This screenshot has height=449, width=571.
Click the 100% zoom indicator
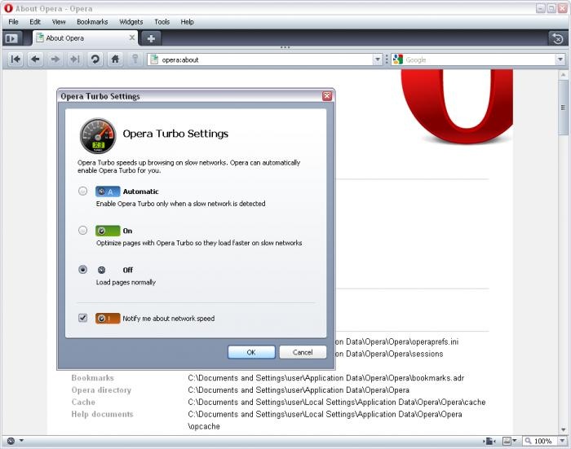pyautogui.click(x=543, y=441)
